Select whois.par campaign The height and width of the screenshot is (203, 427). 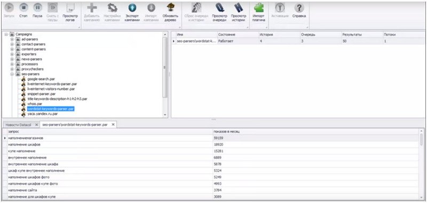(x=35, y=104)
